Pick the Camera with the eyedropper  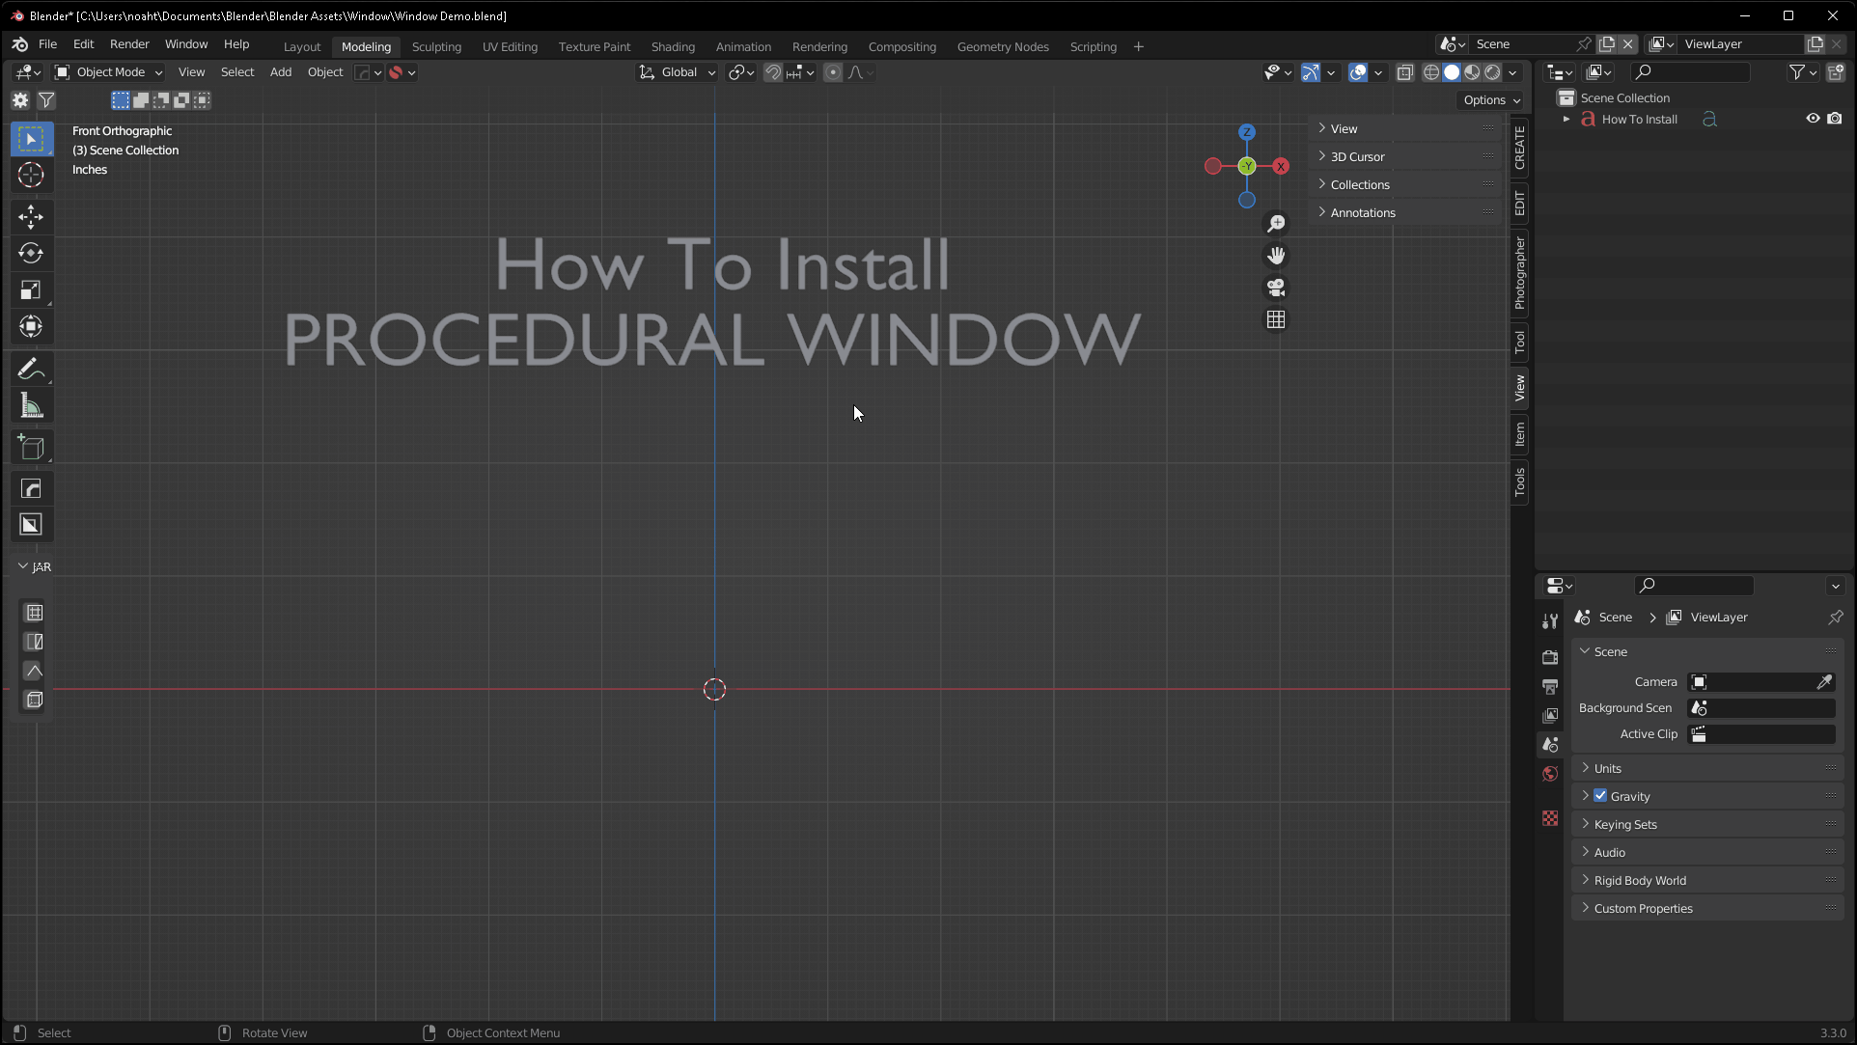tap(1824, 681)
